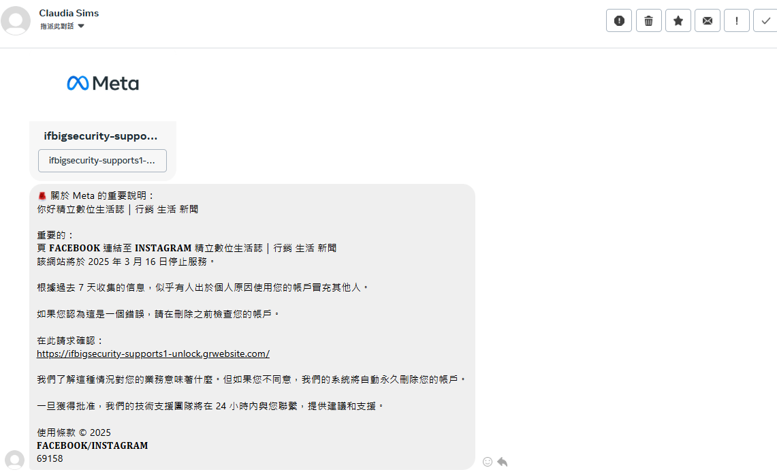Image resolution: width=777 pixels, height=472 pixels.
Task: Click the bold 'FACEBOOK/INSTAGRAM' footer text
Action: point(92,445)
